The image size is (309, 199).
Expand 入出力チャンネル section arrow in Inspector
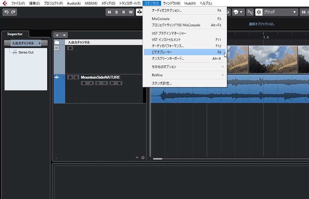point(39,43)
